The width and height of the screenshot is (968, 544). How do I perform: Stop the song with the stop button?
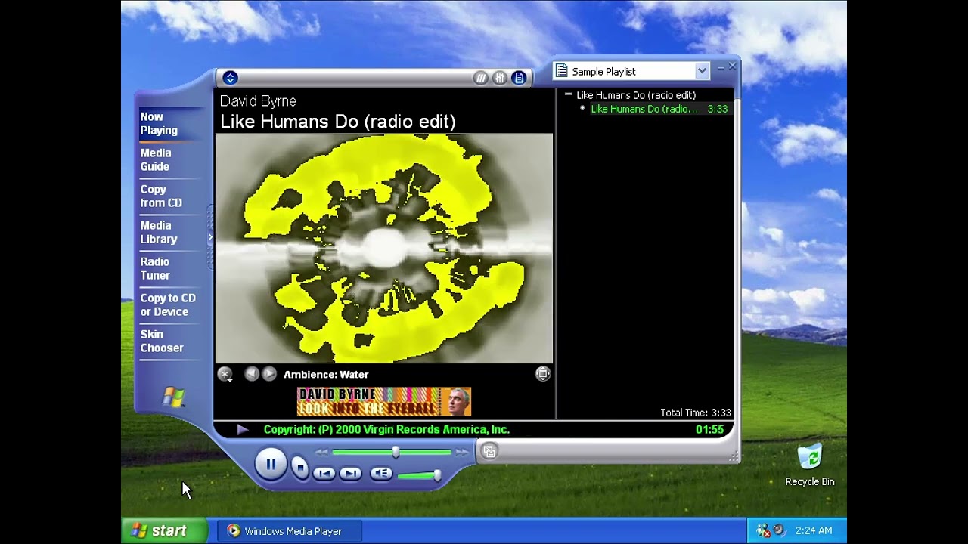(x=300, y=468)
